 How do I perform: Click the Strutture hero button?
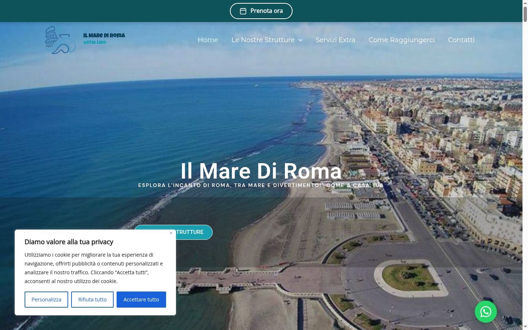(194, 232)
